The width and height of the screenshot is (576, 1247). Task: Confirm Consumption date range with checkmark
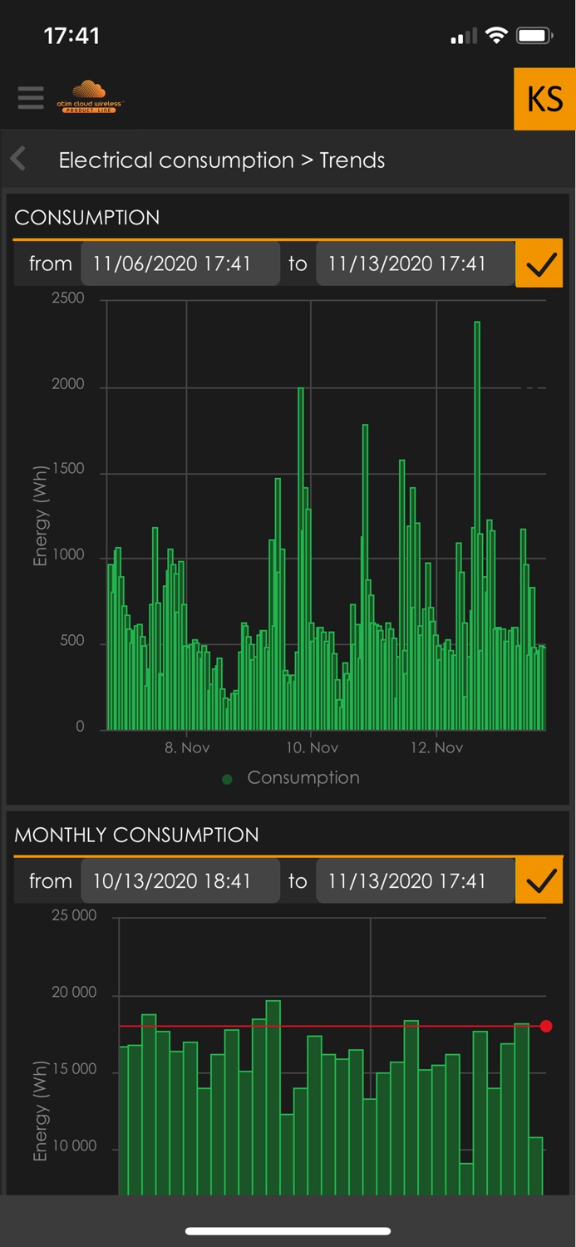(x=539, y=264)
